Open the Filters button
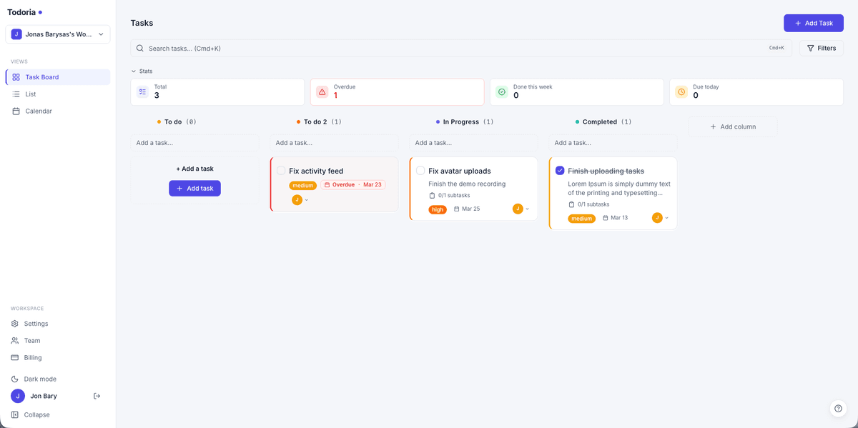 pos(821,49)
